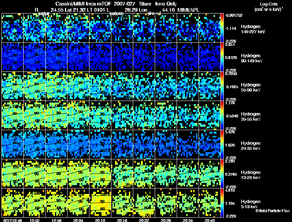Click the title 'Cassini/MIMI Inca mTOF'
Viewport: 292px width, 222px height.
tap(83, 4)
